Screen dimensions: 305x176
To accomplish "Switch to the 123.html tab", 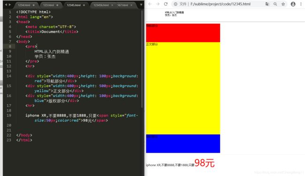I will (48, 5).
